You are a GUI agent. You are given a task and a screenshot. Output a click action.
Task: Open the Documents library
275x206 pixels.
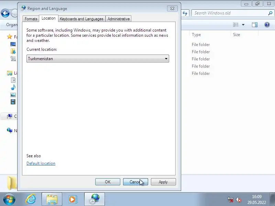(13, 80)
